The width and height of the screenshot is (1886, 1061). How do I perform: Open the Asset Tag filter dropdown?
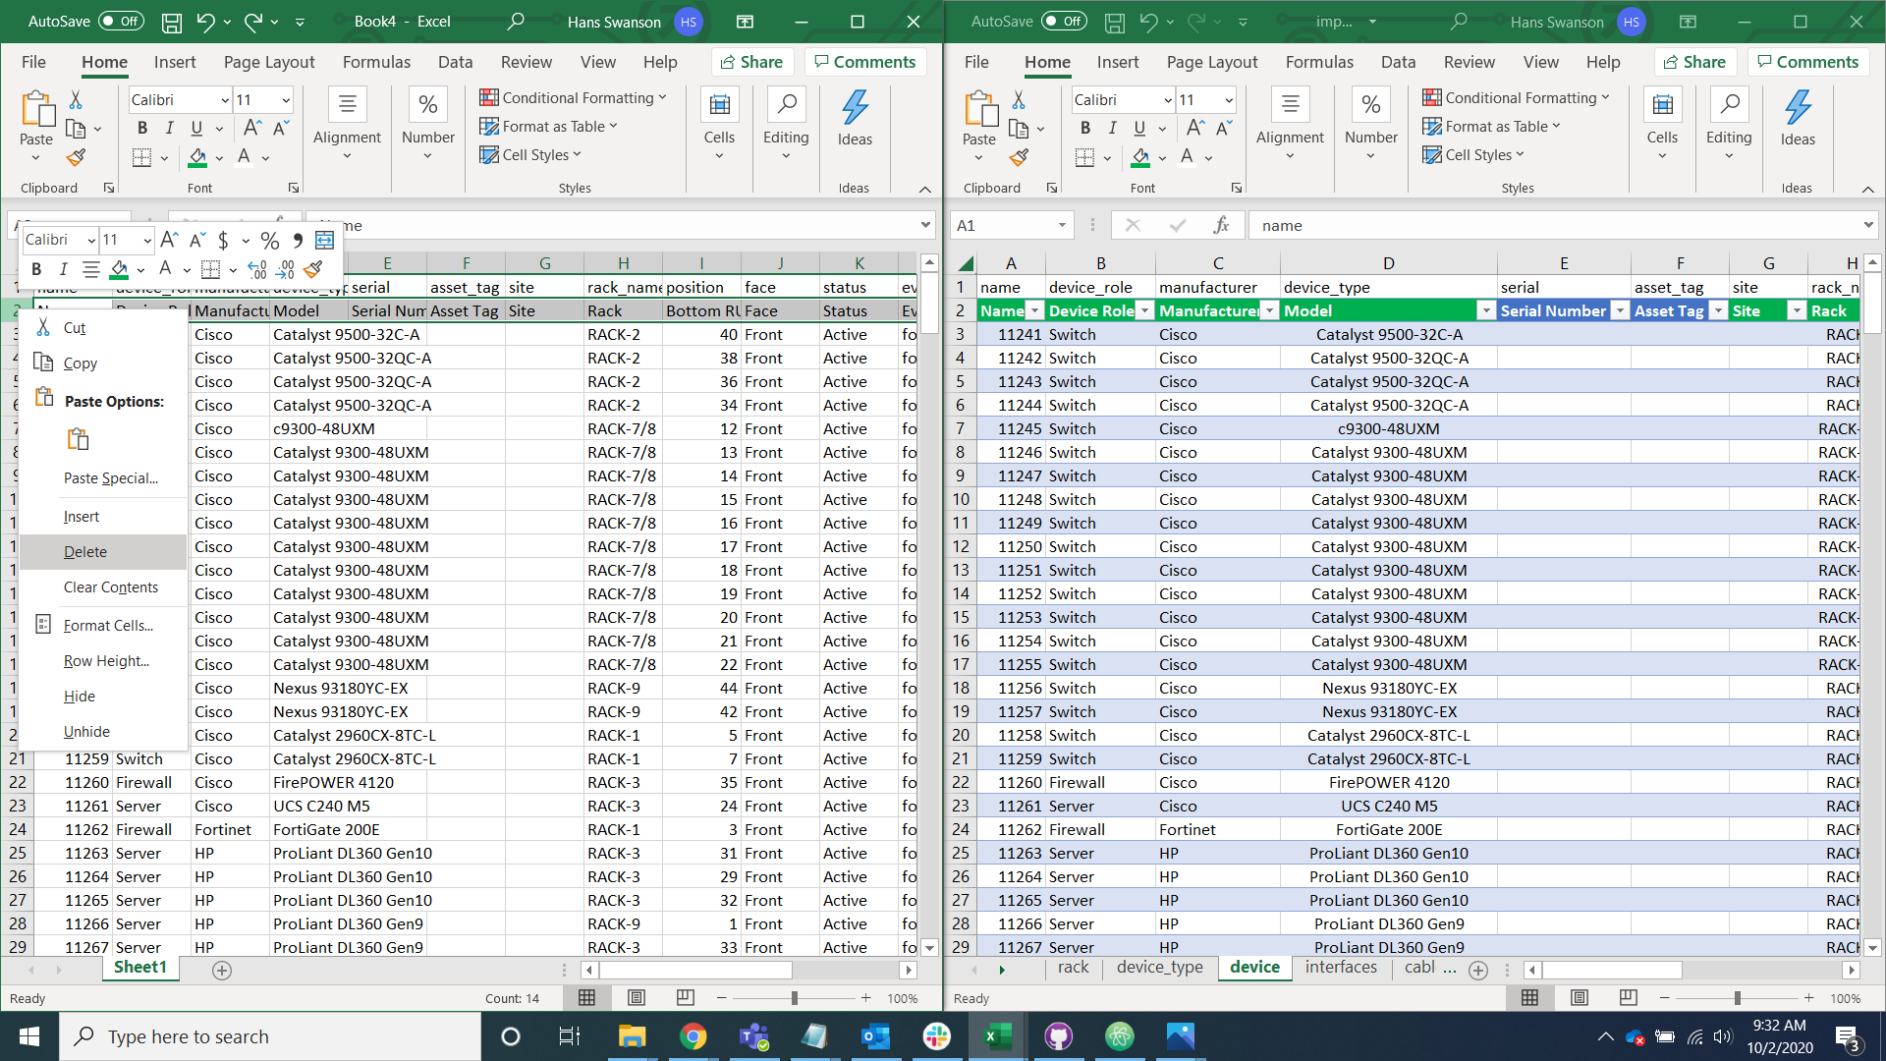(1718, 311)
